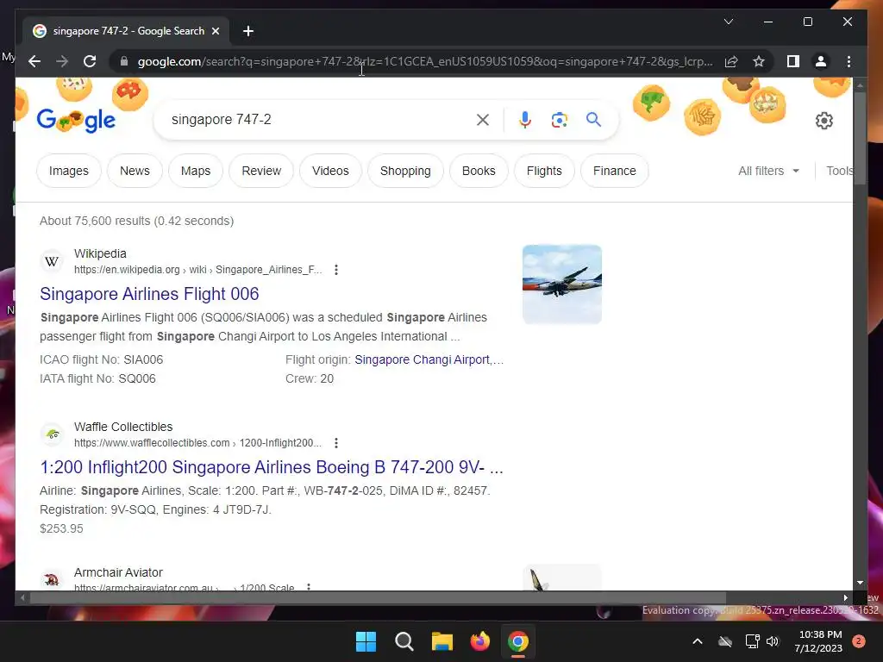
Task: Open the 1:200 Inflight200 Singapore Airlines result
Action: 272,467
